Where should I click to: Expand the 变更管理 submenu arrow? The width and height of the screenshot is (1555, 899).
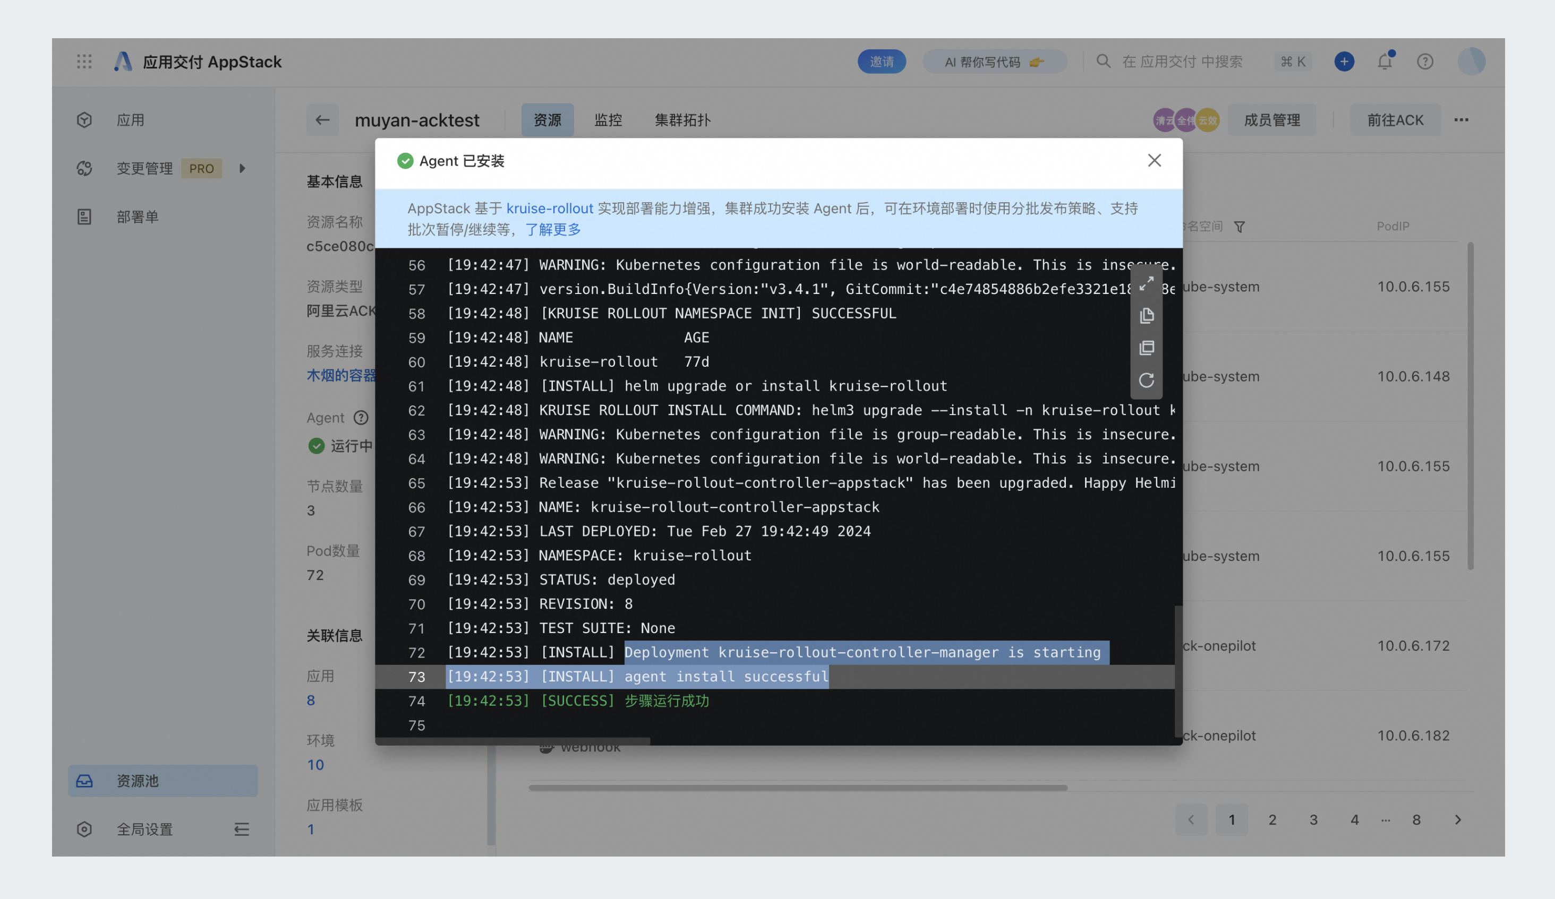pos(242,168)
